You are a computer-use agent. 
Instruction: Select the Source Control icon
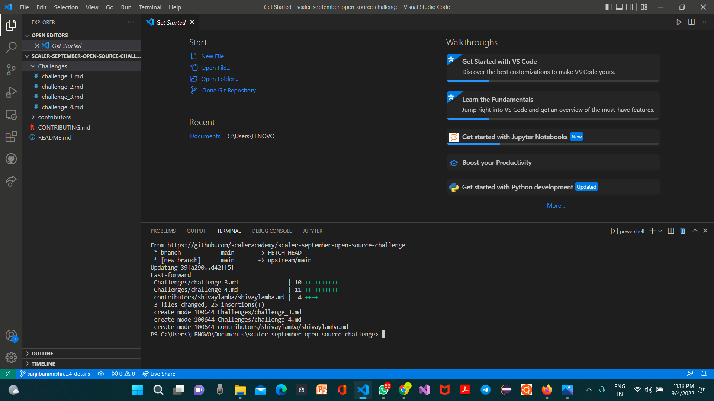[x=11, y=70]
